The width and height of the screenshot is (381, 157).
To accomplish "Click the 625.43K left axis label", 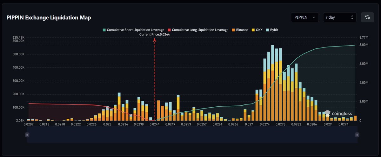I will 19,37.
